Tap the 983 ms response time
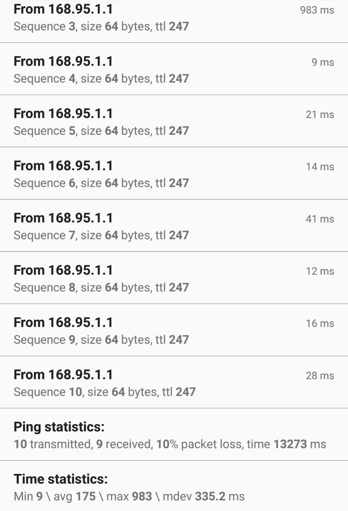Screen dimensions: 348x511 tap(317, 10)
